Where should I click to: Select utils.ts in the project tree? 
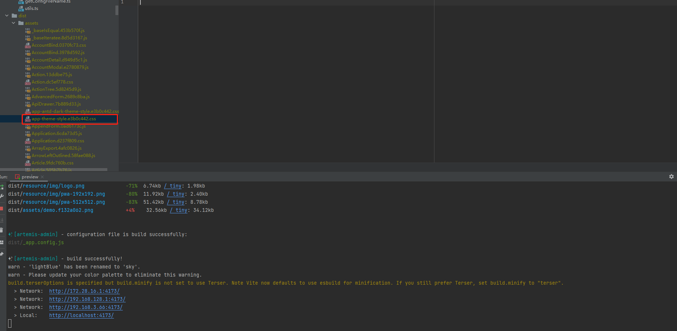click(x=32, y=8)
